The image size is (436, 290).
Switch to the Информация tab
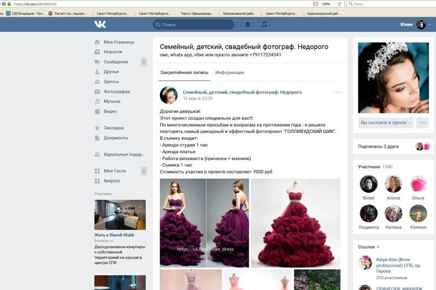point(229,72)
